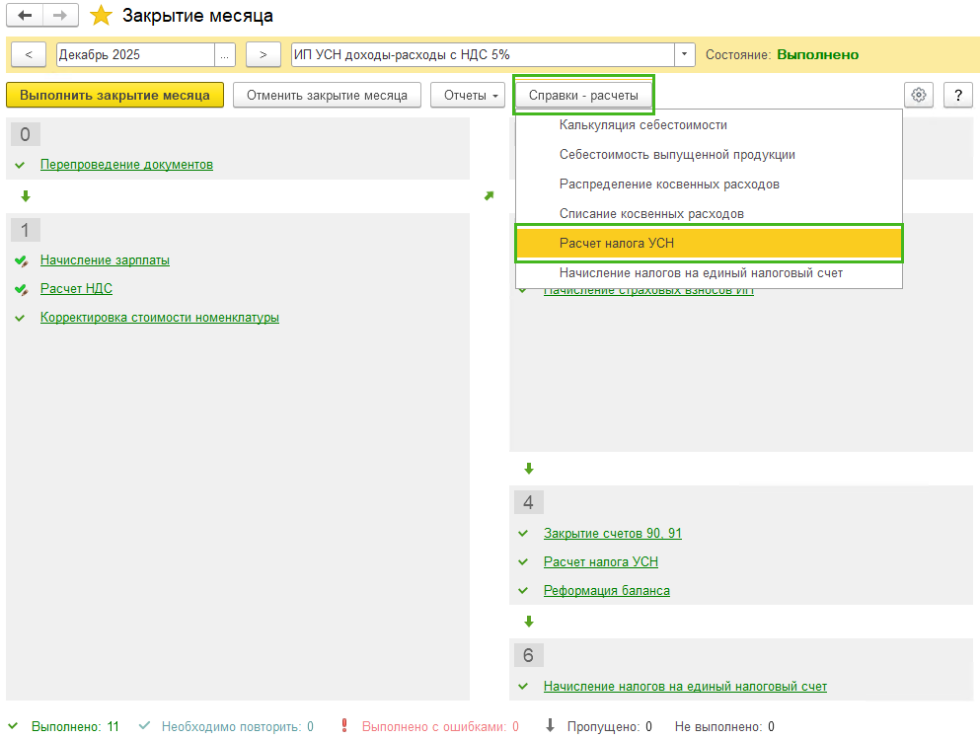Click the stage number 4 label

(528, 502)
